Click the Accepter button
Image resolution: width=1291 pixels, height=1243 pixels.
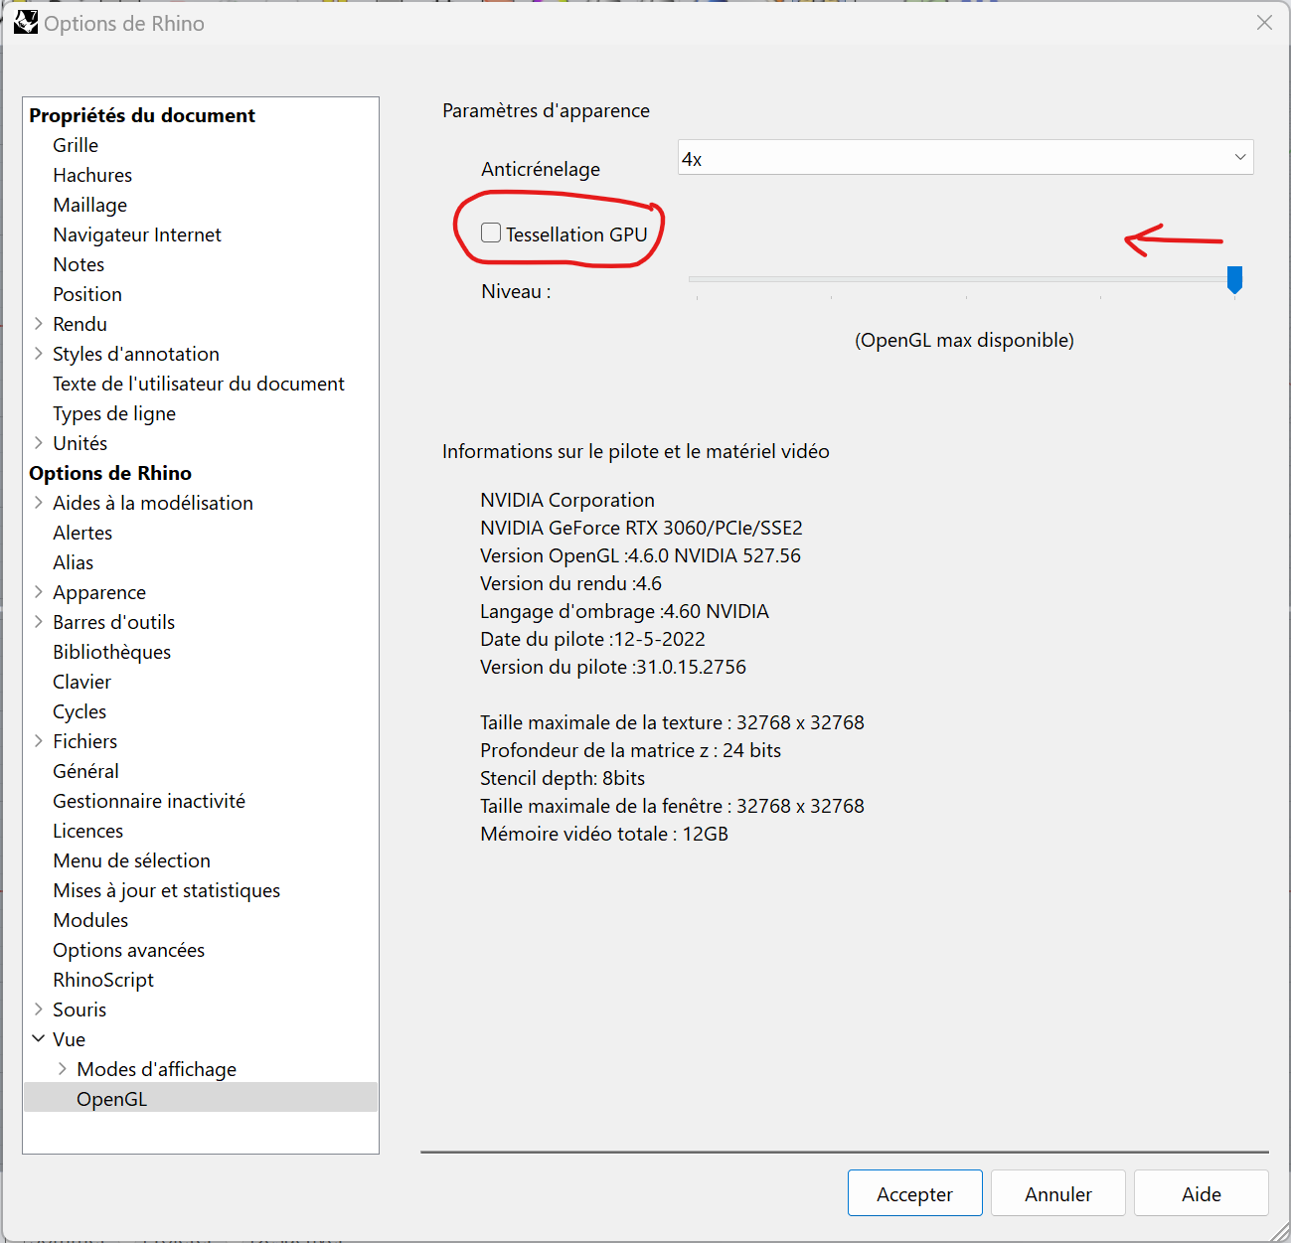(914, 1193)
